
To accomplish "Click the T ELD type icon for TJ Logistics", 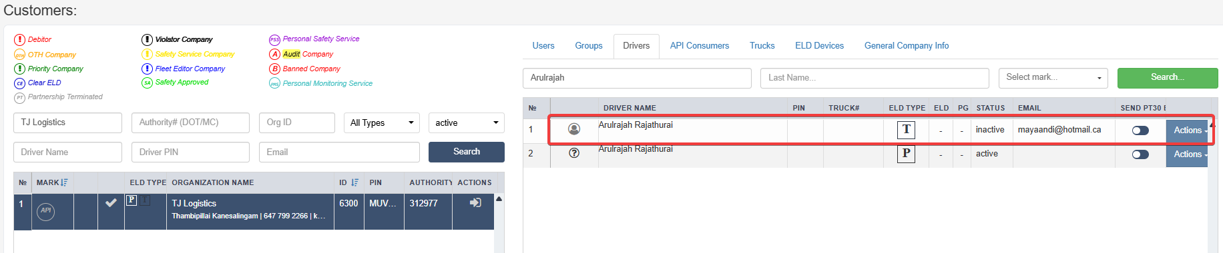I will (x=145, y=200).
